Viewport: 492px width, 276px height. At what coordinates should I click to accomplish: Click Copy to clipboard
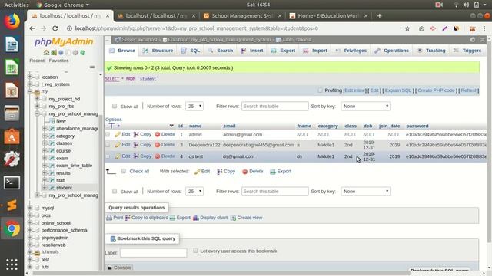coord(147,218)
